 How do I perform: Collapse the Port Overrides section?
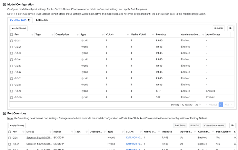(4, 113)
